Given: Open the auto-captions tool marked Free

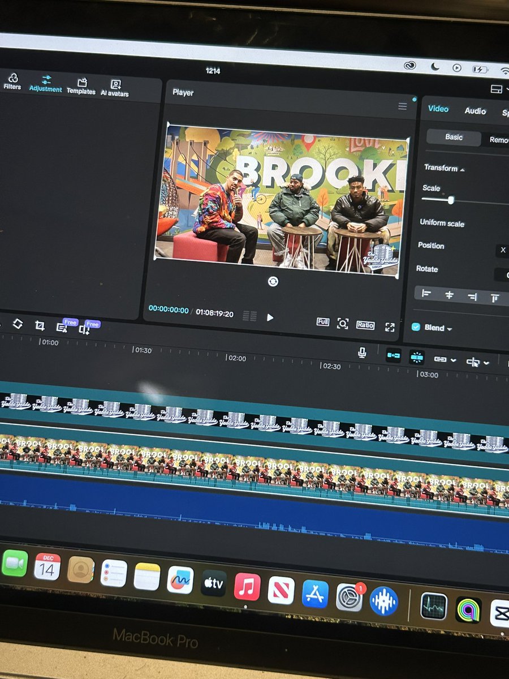Looking at the screenshot, I should coord(62,326).
